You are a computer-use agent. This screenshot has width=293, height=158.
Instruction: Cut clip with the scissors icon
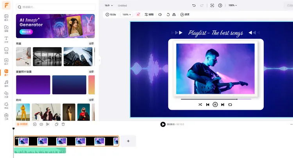point(48,124)
